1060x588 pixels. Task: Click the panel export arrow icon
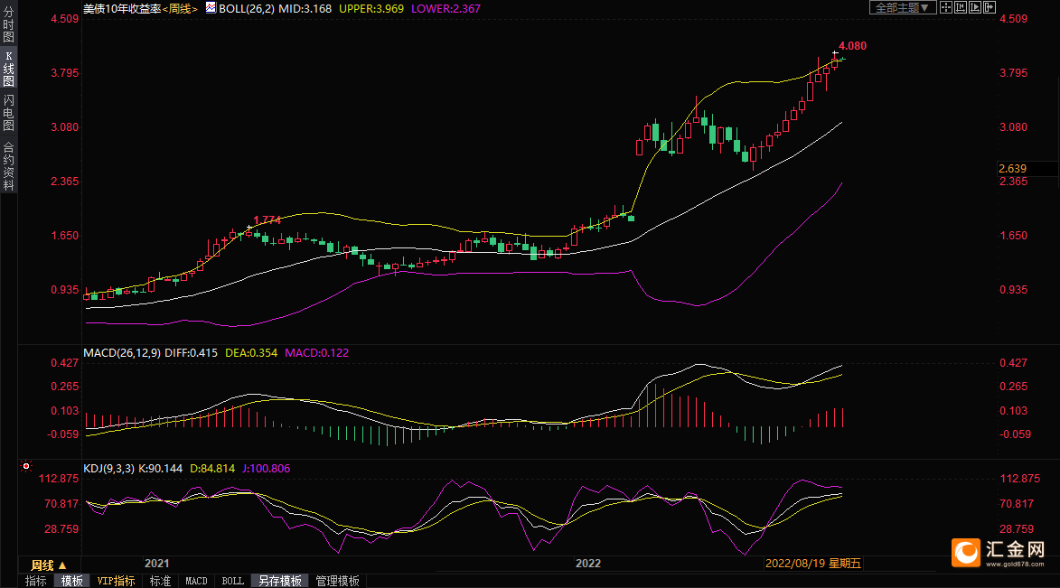989,7
